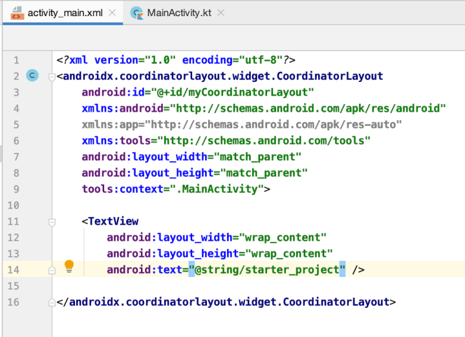Click the @+id/myCoordinatorLayout value
This screenshot has width=465, height=337.
pos(232,92)
